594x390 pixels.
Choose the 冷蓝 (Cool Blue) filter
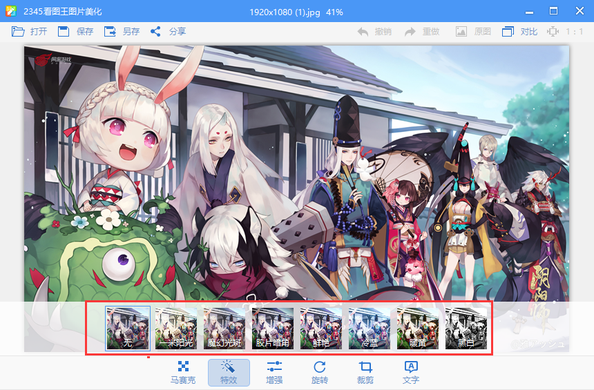pyautogui.click(x=370, y=328)
